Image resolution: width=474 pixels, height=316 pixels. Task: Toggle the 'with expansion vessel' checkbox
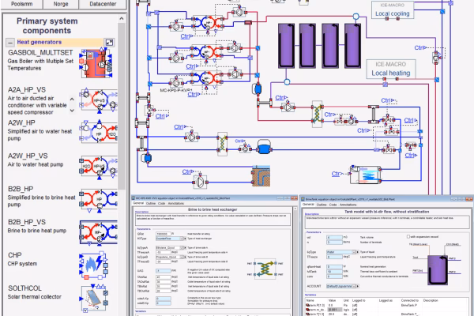[407, 236]
